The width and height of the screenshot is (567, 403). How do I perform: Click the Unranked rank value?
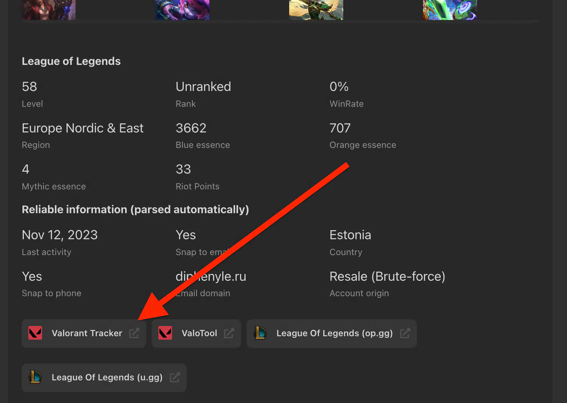203,87
